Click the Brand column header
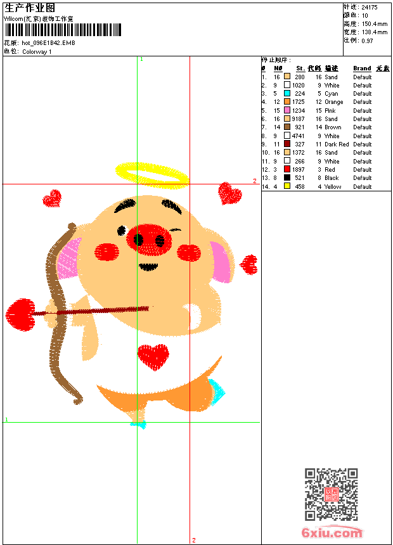The image size is (393, 545). pyautogui.click(x=362, y=68)
